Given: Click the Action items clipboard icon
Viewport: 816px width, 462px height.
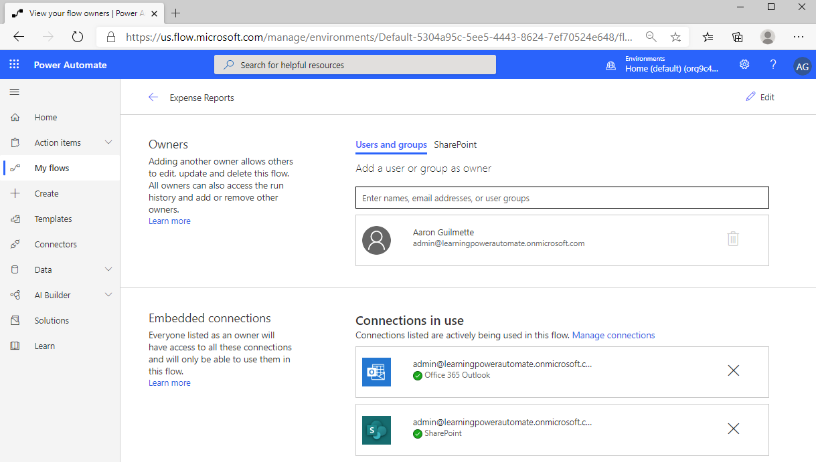Looking at the screenshot, I should click(15, 142).
